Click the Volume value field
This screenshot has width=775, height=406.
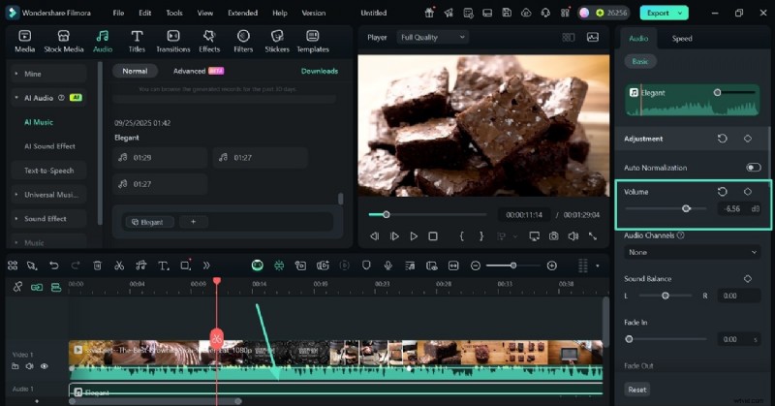[x=732, y=208]
